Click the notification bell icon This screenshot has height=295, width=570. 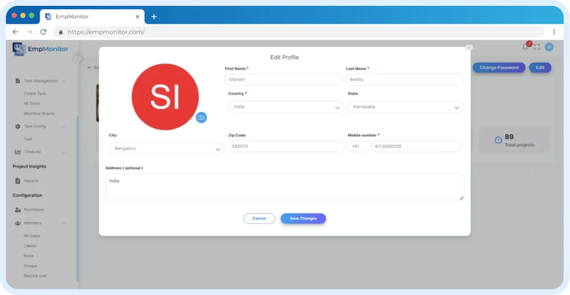[525, 47]
